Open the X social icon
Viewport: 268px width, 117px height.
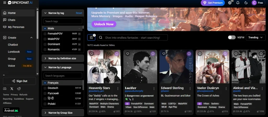[x=12, y=89]
